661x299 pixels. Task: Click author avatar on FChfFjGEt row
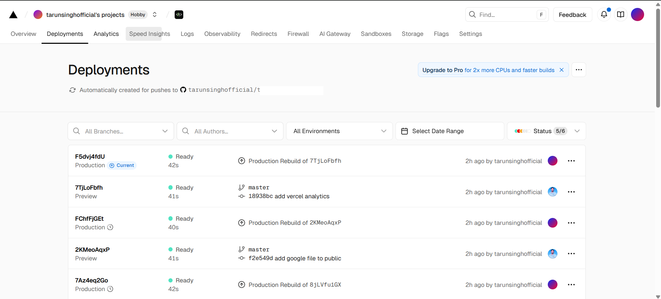pyautogui.click(x=553, y=223)
